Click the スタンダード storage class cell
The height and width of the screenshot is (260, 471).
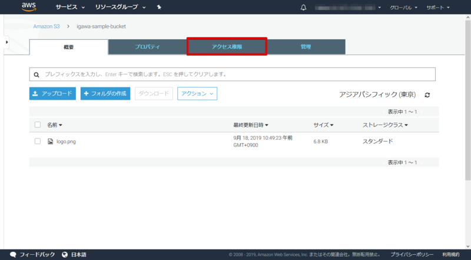tap(377, 141)
